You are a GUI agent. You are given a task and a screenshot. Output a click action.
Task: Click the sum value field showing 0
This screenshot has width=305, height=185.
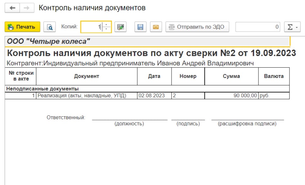tap(258, 27)
